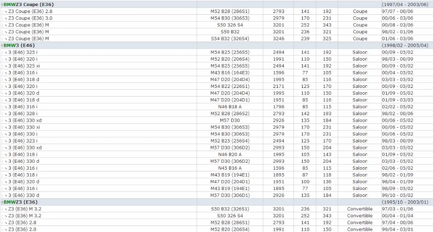The height and width of the screenshot is (232, 433).
Task: Click engine code S54 B32 (326S4)
Action: pos(230,39)
